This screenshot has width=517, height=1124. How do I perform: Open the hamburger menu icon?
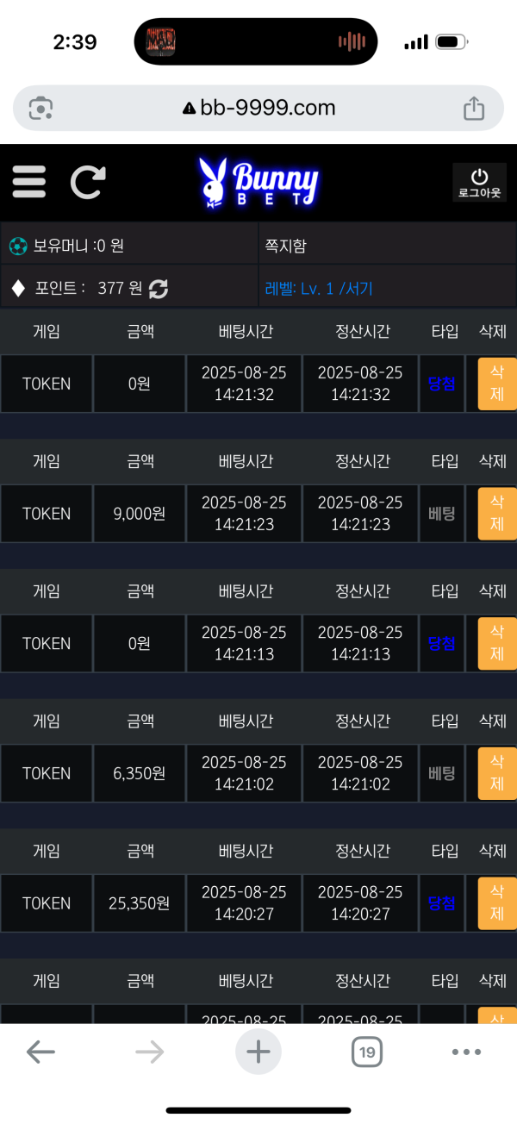pyautogui.click(x=29, y=182)
